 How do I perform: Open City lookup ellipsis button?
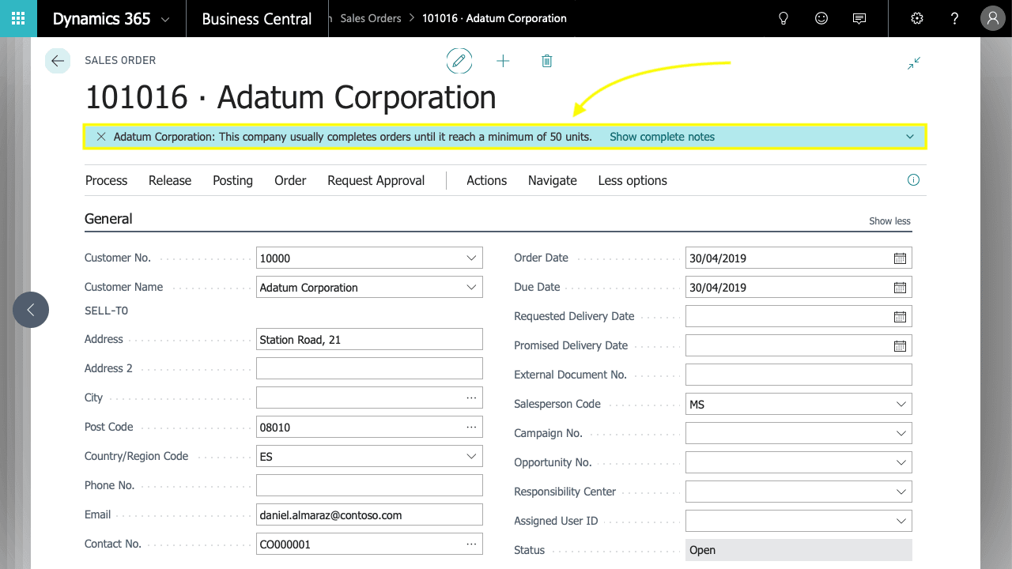[x=472, y=398]
